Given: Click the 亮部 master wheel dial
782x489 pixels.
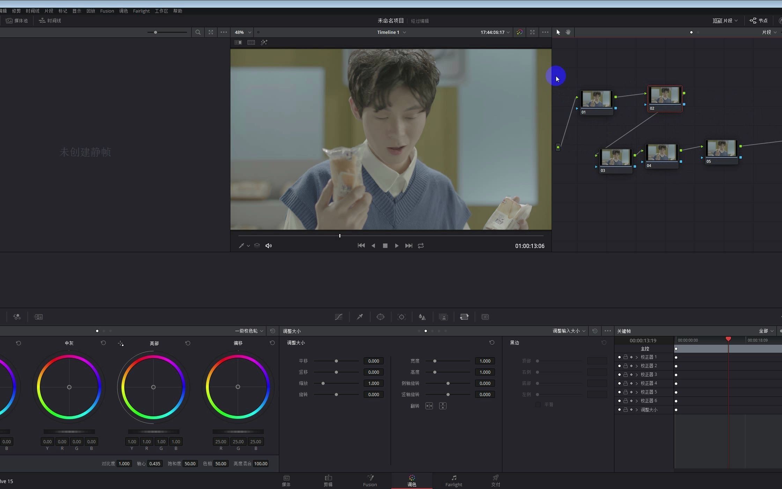Looking at the screenshot, I should [x=154, y=432].
